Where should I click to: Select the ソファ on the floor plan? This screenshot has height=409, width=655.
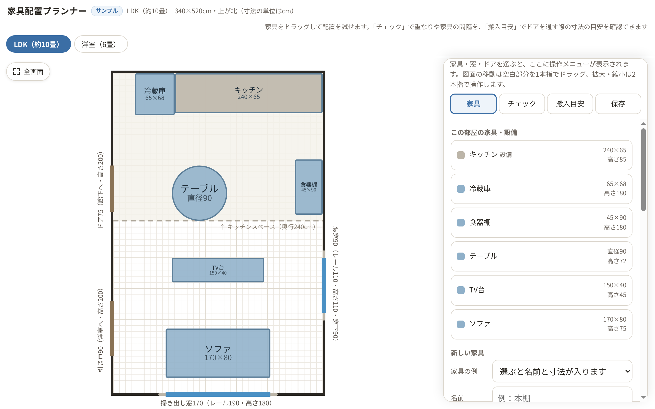[x=218, y=353]
